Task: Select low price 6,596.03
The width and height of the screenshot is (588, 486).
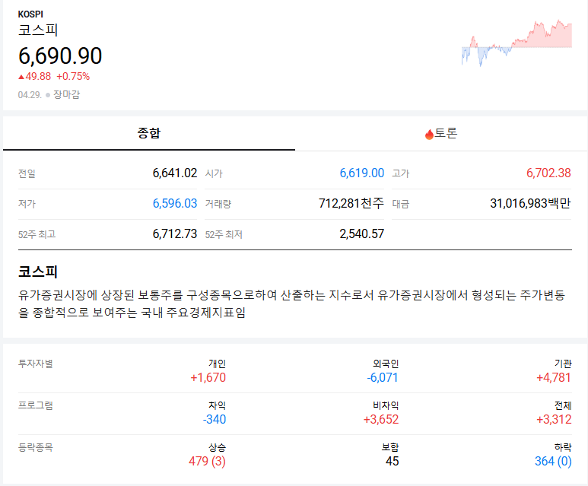Action: pyautogui.click(x=175, y=203)
